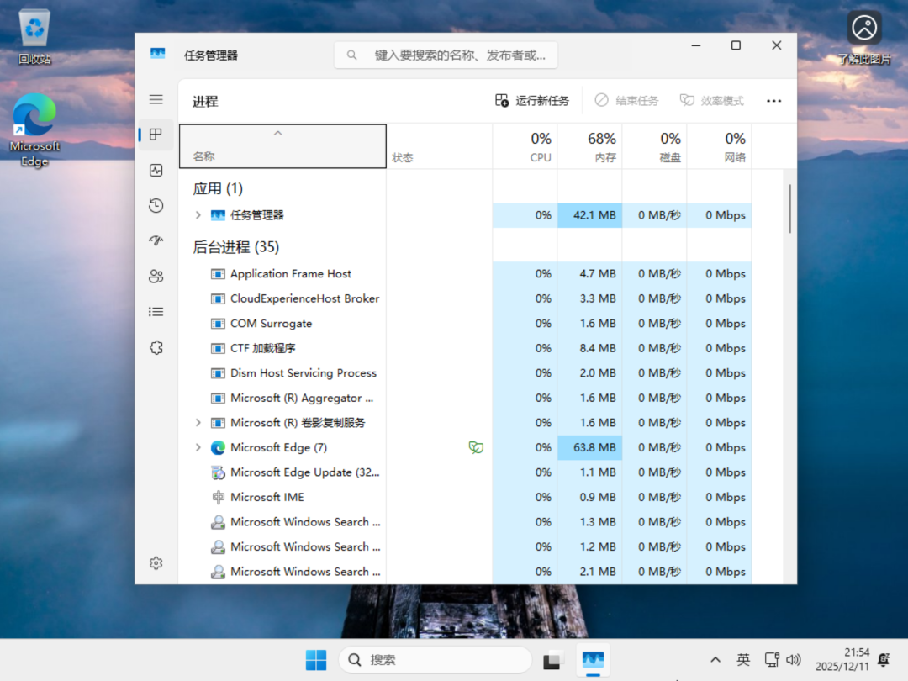Select the COM Surrogate process
Image resolution: width=908 pixels, height=681 pixels.
click(466, 324)
